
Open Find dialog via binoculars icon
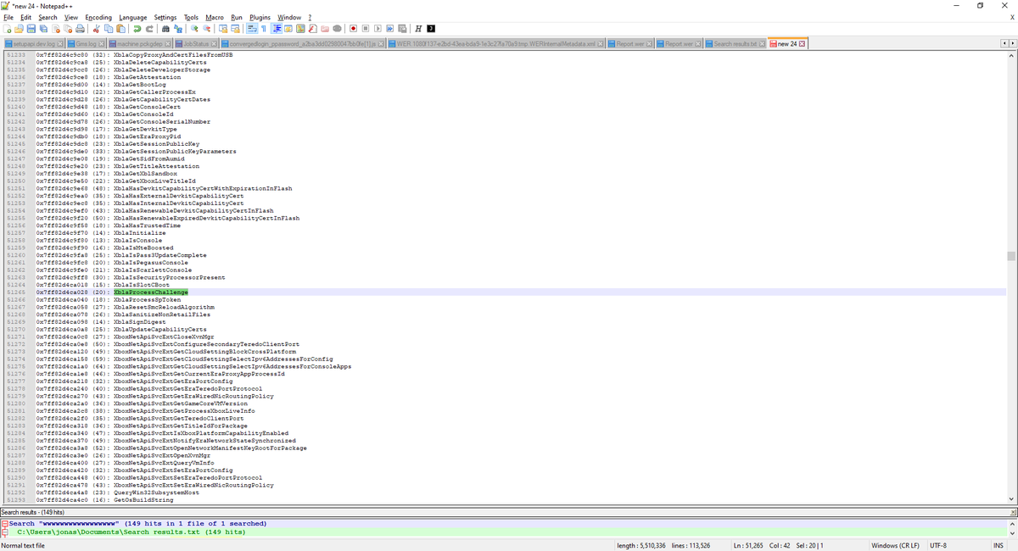(166, 29)
